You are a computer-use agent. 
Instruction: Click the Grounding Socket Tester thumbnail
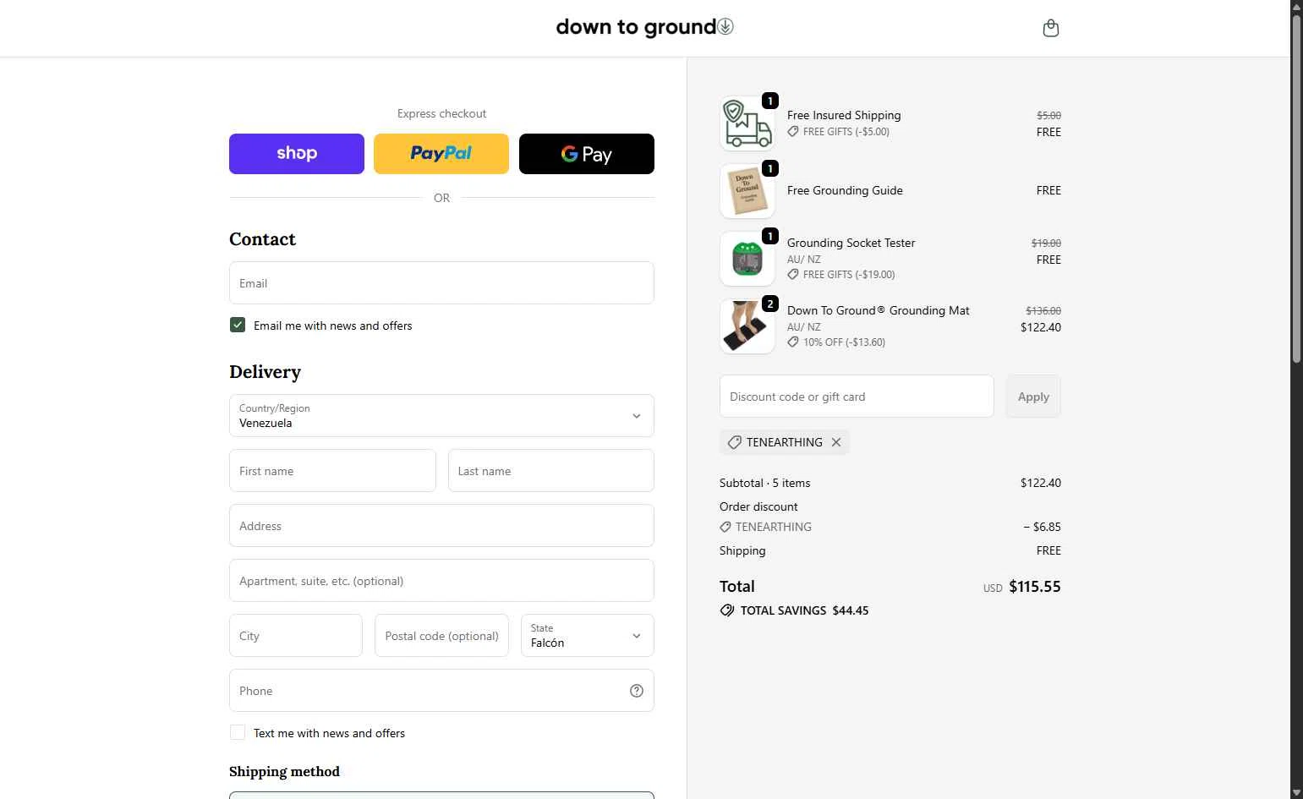tap(747, 259)
